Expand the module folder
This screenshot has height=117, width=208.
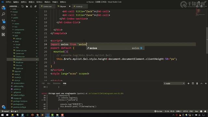click(x=17, y=32)
